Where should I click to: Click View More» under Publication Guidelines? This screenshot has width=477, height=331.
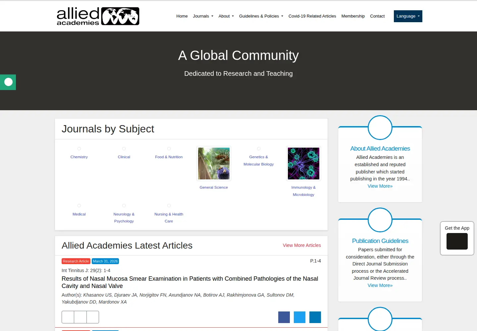380,285
